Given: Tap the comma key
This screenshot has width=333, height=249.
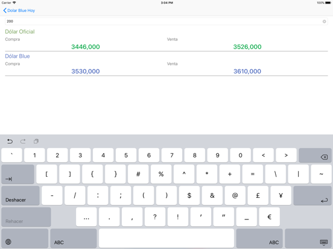Looking at the screenshot, I should [132, 217].
